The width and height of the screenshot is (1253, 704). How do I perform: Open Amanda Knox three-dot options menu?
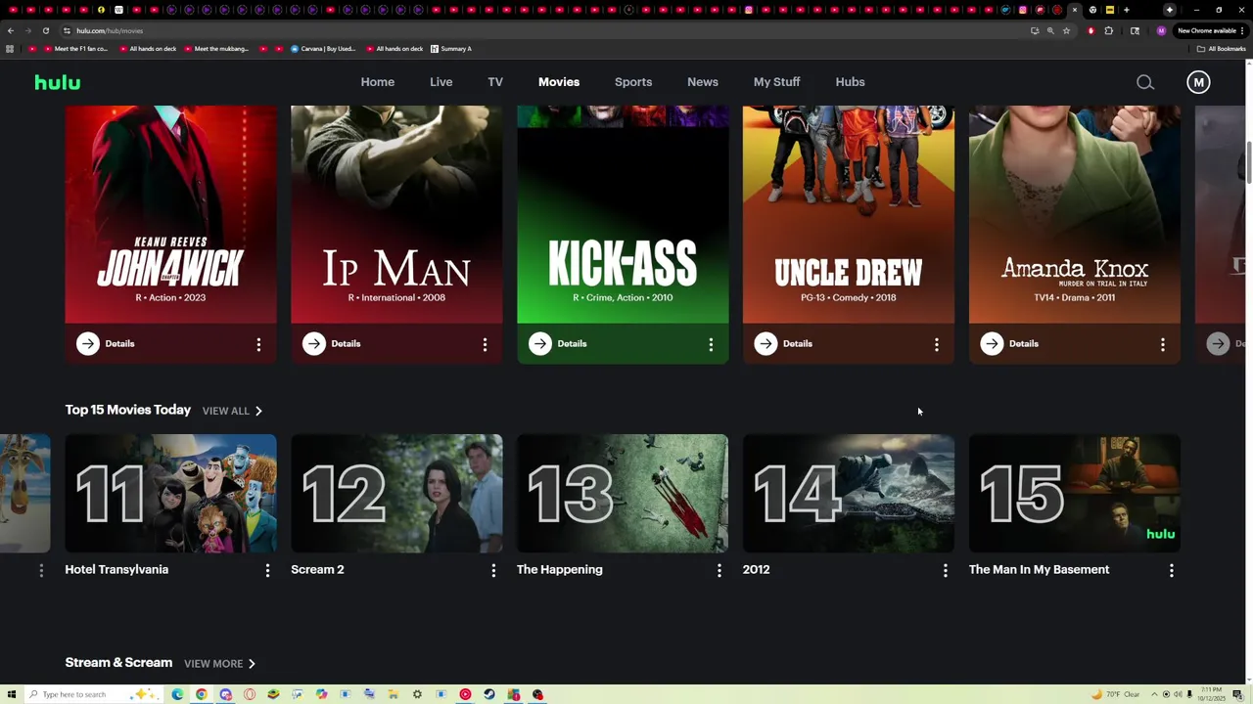pos(1163,344)
